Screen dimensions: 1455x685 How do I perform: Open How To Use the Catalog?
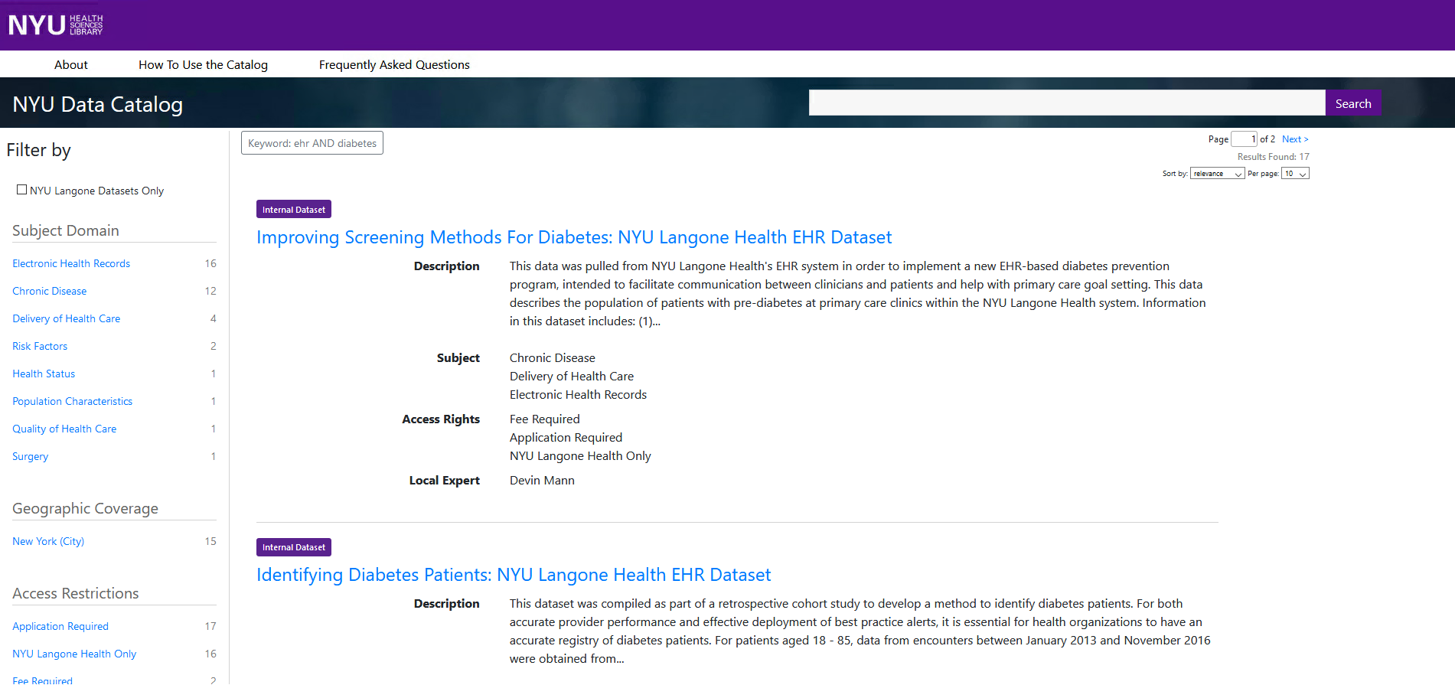[x=203, y=65]
